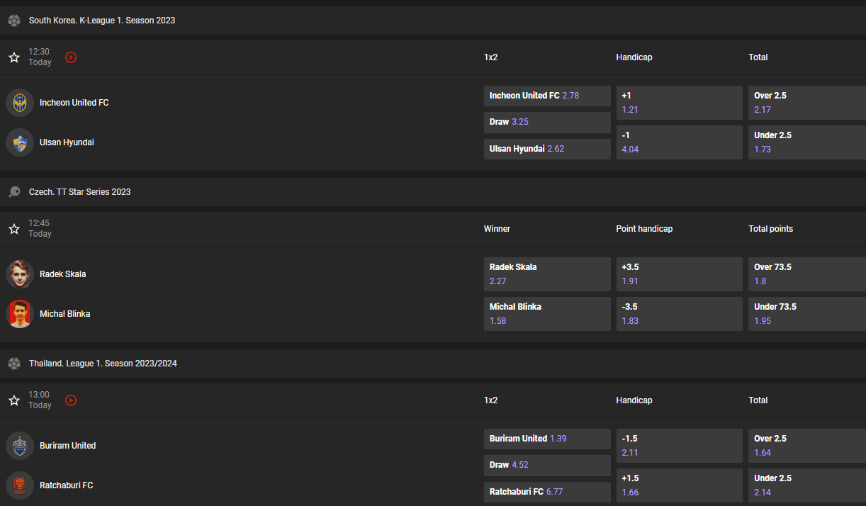Bet on Radek Skala to win at 2.27
866x506 pixels.
tap(547, 274)
